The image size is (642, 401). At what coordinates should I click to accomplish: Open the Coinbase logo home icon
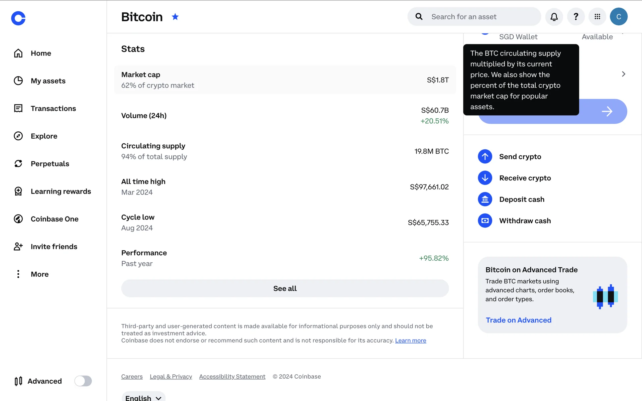(18, 18)
